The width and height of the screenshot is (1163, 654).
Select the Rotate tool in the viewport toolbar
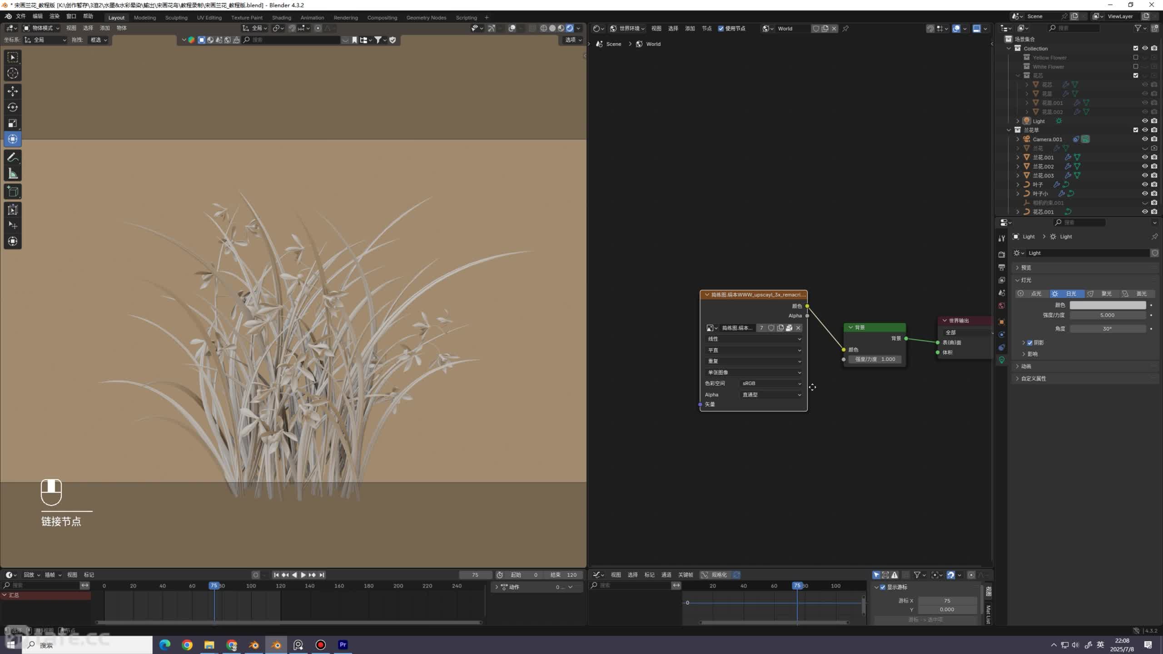tap(13, 107)
